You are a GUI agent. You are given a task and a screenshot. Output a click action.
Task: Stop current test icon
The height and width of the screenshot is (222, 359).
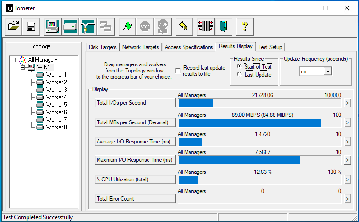(x=145, y=26)
